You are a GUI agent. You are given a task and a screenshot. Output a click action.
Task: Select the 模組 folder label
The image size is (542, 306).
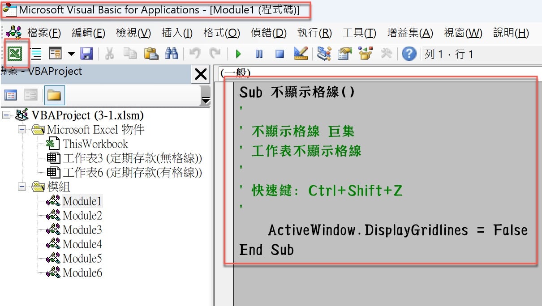click(x=59, y=187)
